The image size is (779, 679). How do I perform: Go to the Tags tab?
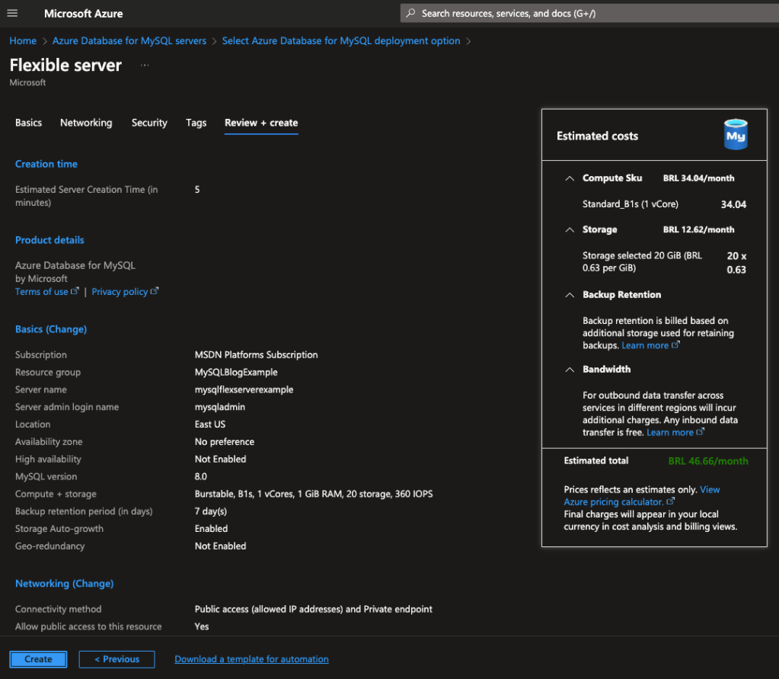click(x=196, y=123)
